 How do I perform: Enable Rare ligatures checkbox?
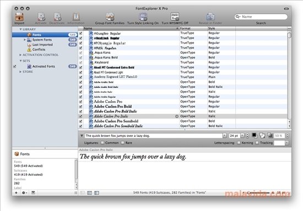[122, 143]
